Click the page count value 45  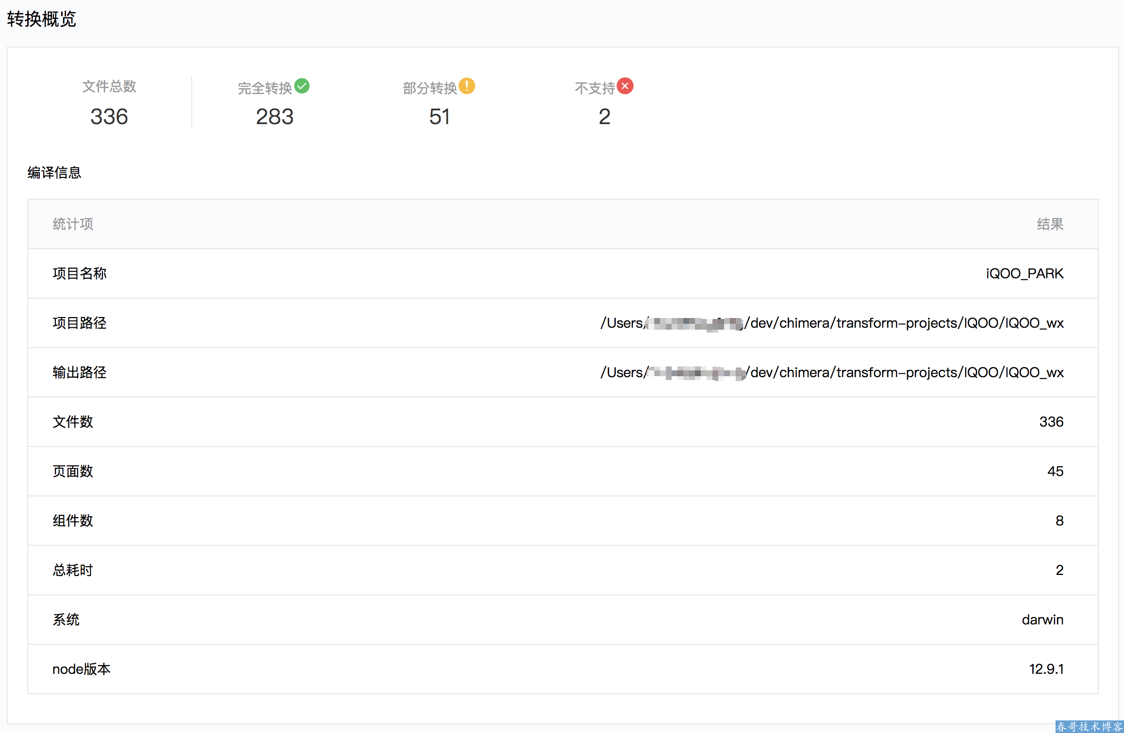click(x=1056, y=471)
